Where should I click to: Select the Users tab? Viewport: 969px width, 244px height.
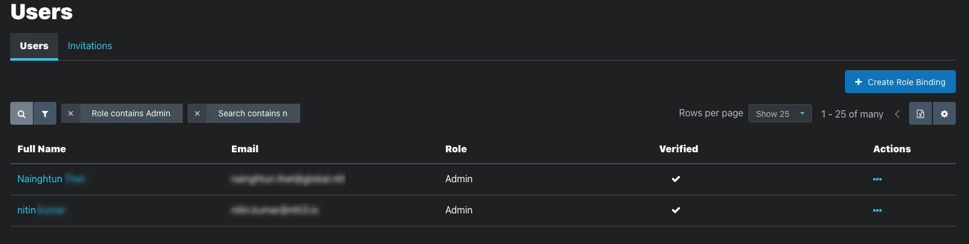[34, 46]
